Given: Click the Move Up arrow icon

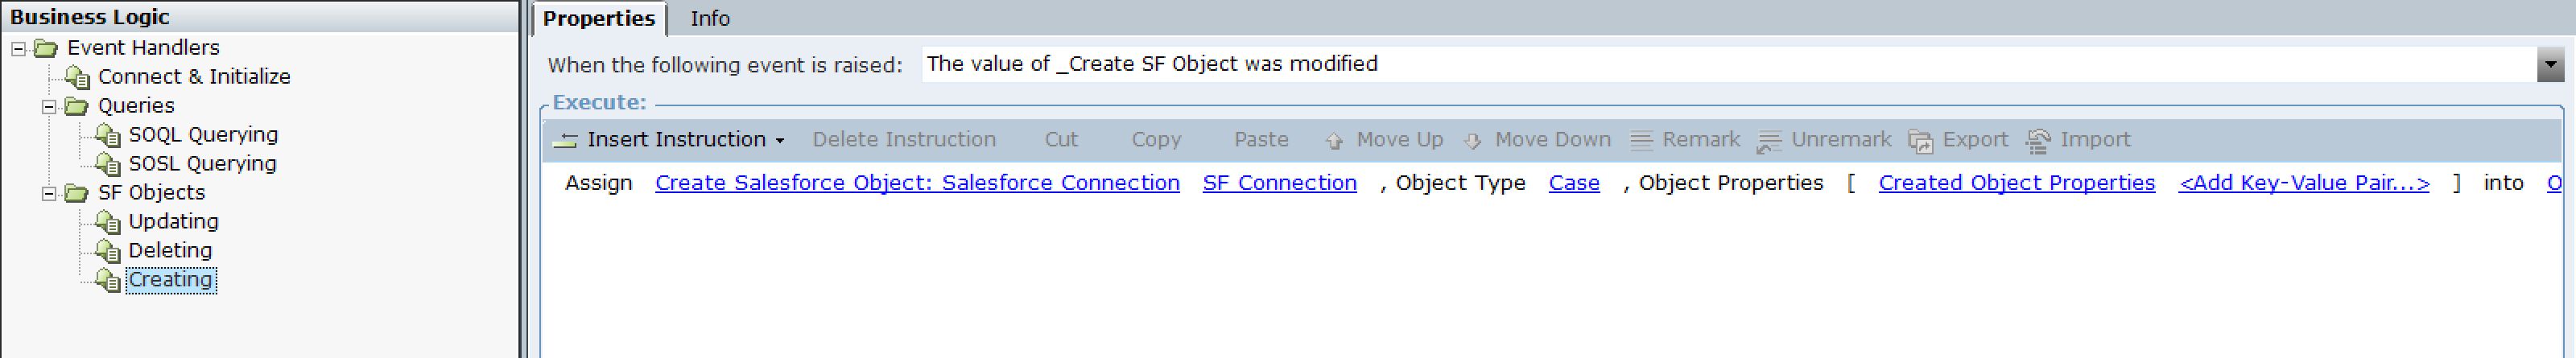Looking at the screenshot, I should (x=1333, y=141).
